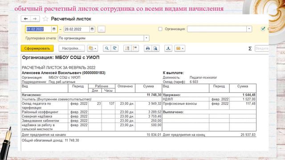
Task: Click the Северная надбавка amount 3 759,46
Action: coord(155,116)
